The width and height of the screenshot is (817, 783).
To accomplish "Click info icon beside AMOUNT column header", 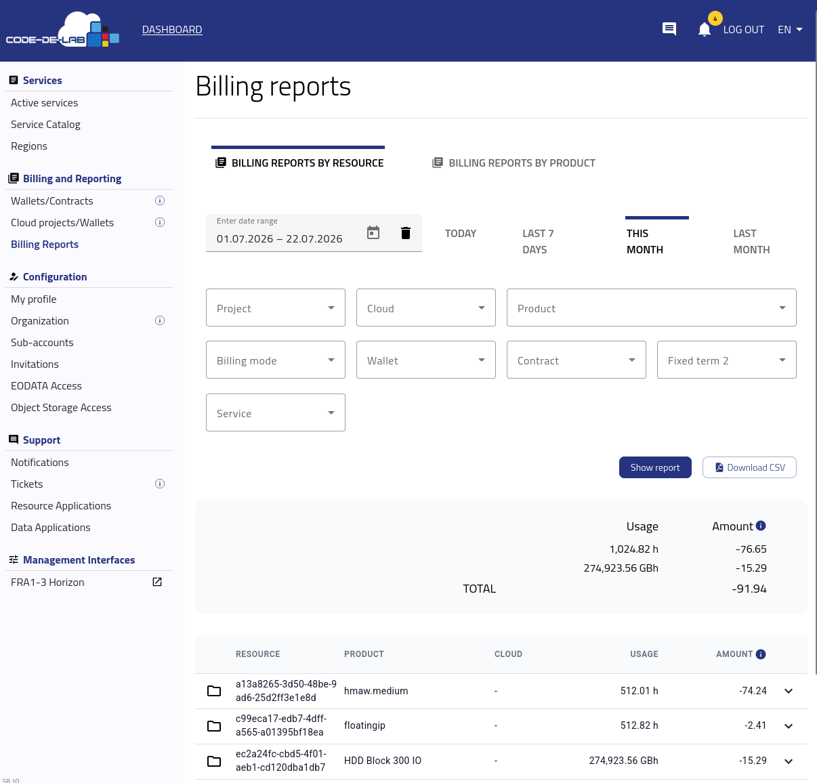I will (761, 654).
